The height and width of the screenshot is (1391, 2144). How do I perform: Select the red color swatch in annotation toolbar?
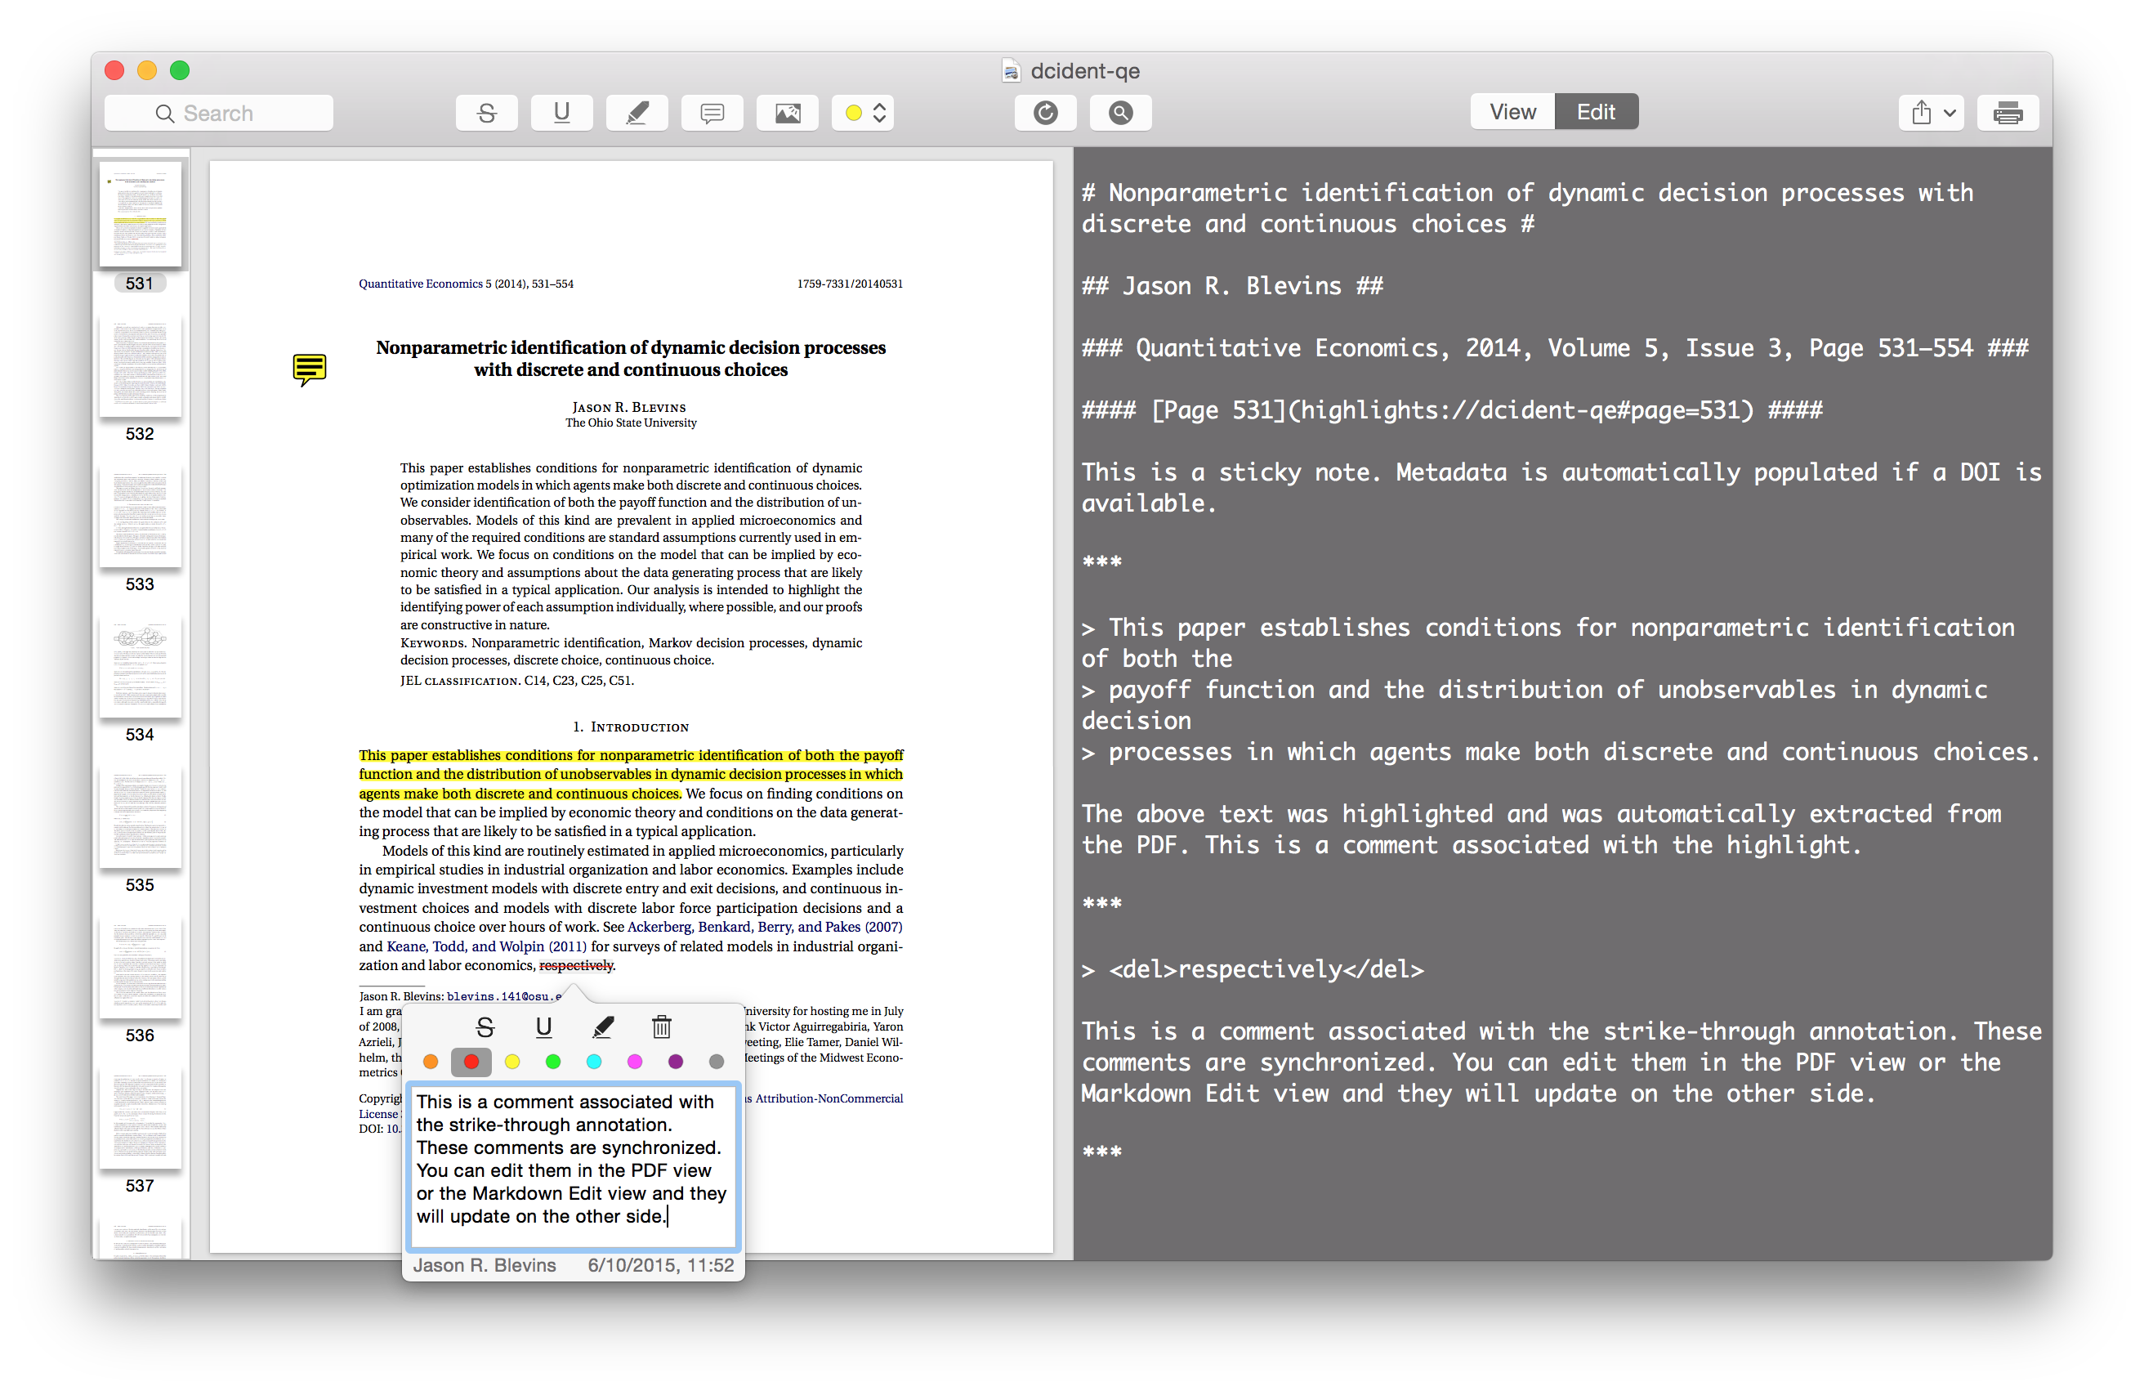pos(471,1064)
